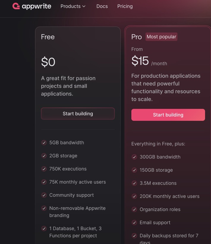Click the checkmark beside Daily backups feature
Image resolution: width=211 pixels, height=244 pixels.
point(134,236)
